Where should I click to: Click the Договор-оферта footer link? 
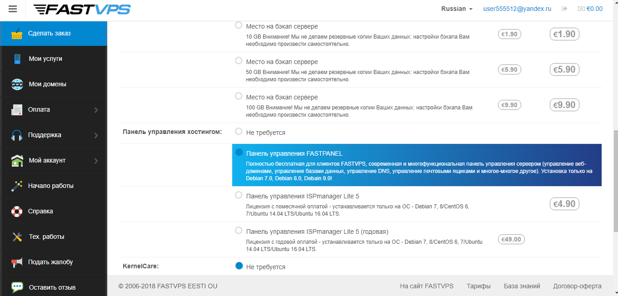point(577,286)
